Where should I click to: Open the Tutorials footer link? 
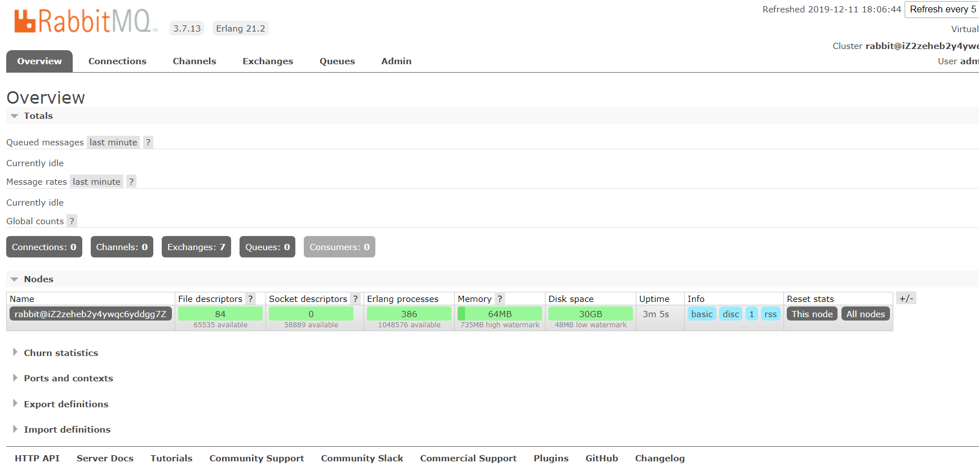click(x=171, y=459)
